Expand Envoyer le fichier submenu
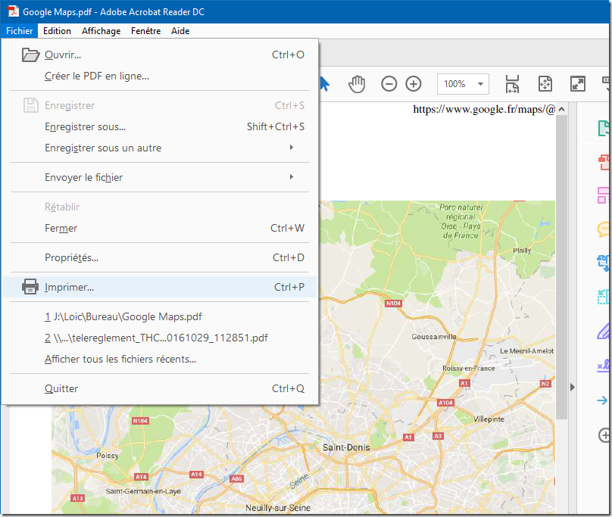612x517 pixels. (160, 177)
